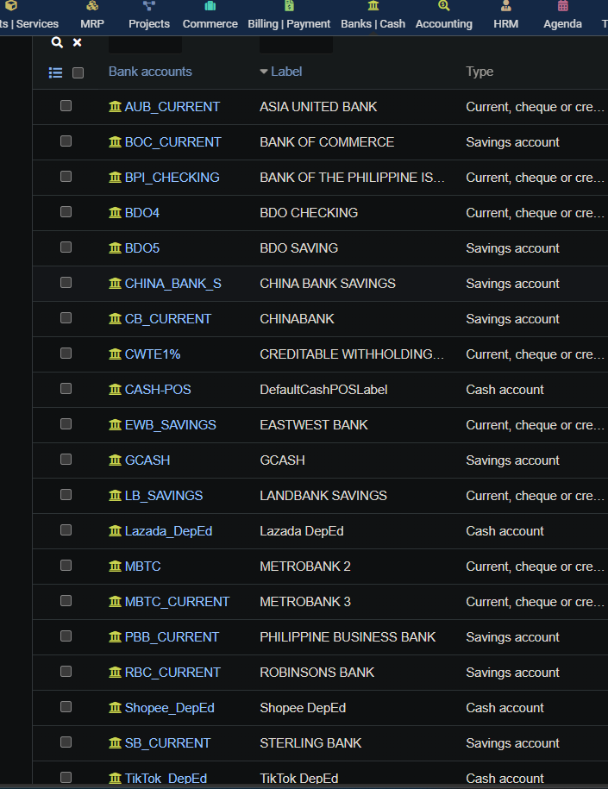Click the HRM icon in top menu

coord(505,6)
